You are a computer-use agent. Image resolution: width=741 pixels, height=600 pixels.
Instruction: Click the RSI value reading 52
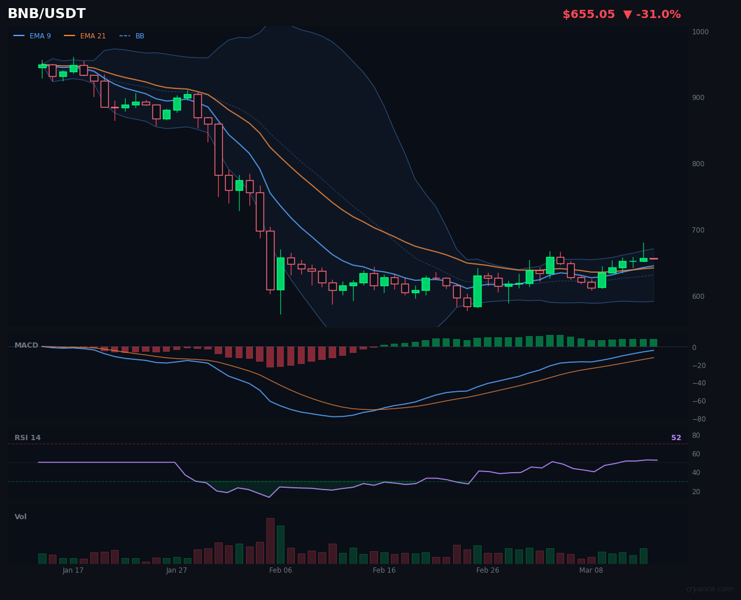click(676, 437)
